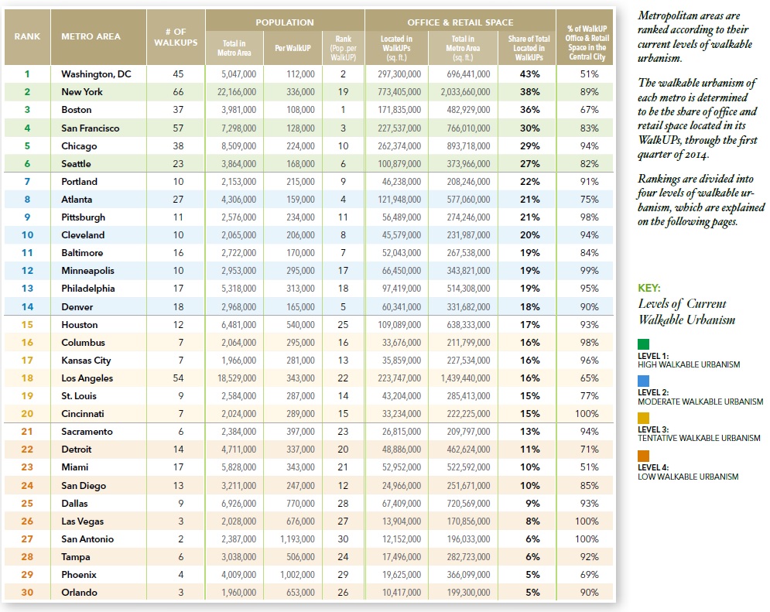This screenshot has height=612, width=770.
Task: Click Phoenix's 4,009,000 population value
Action: coord(238,575)
